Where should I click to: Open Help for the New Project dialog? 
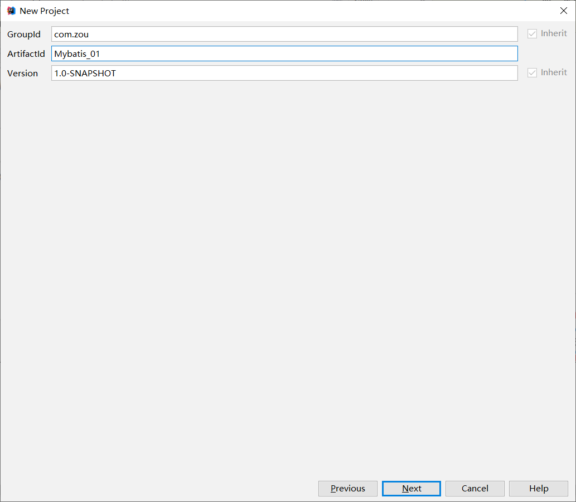click(x=539, y=489)
